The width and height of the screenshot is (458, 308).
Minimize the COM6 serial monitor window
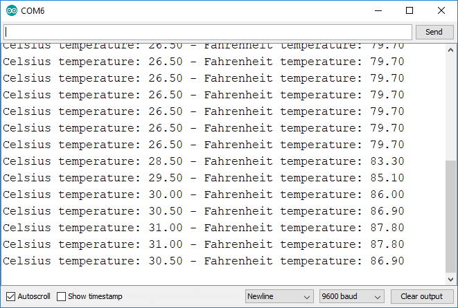tap(378, 10)
